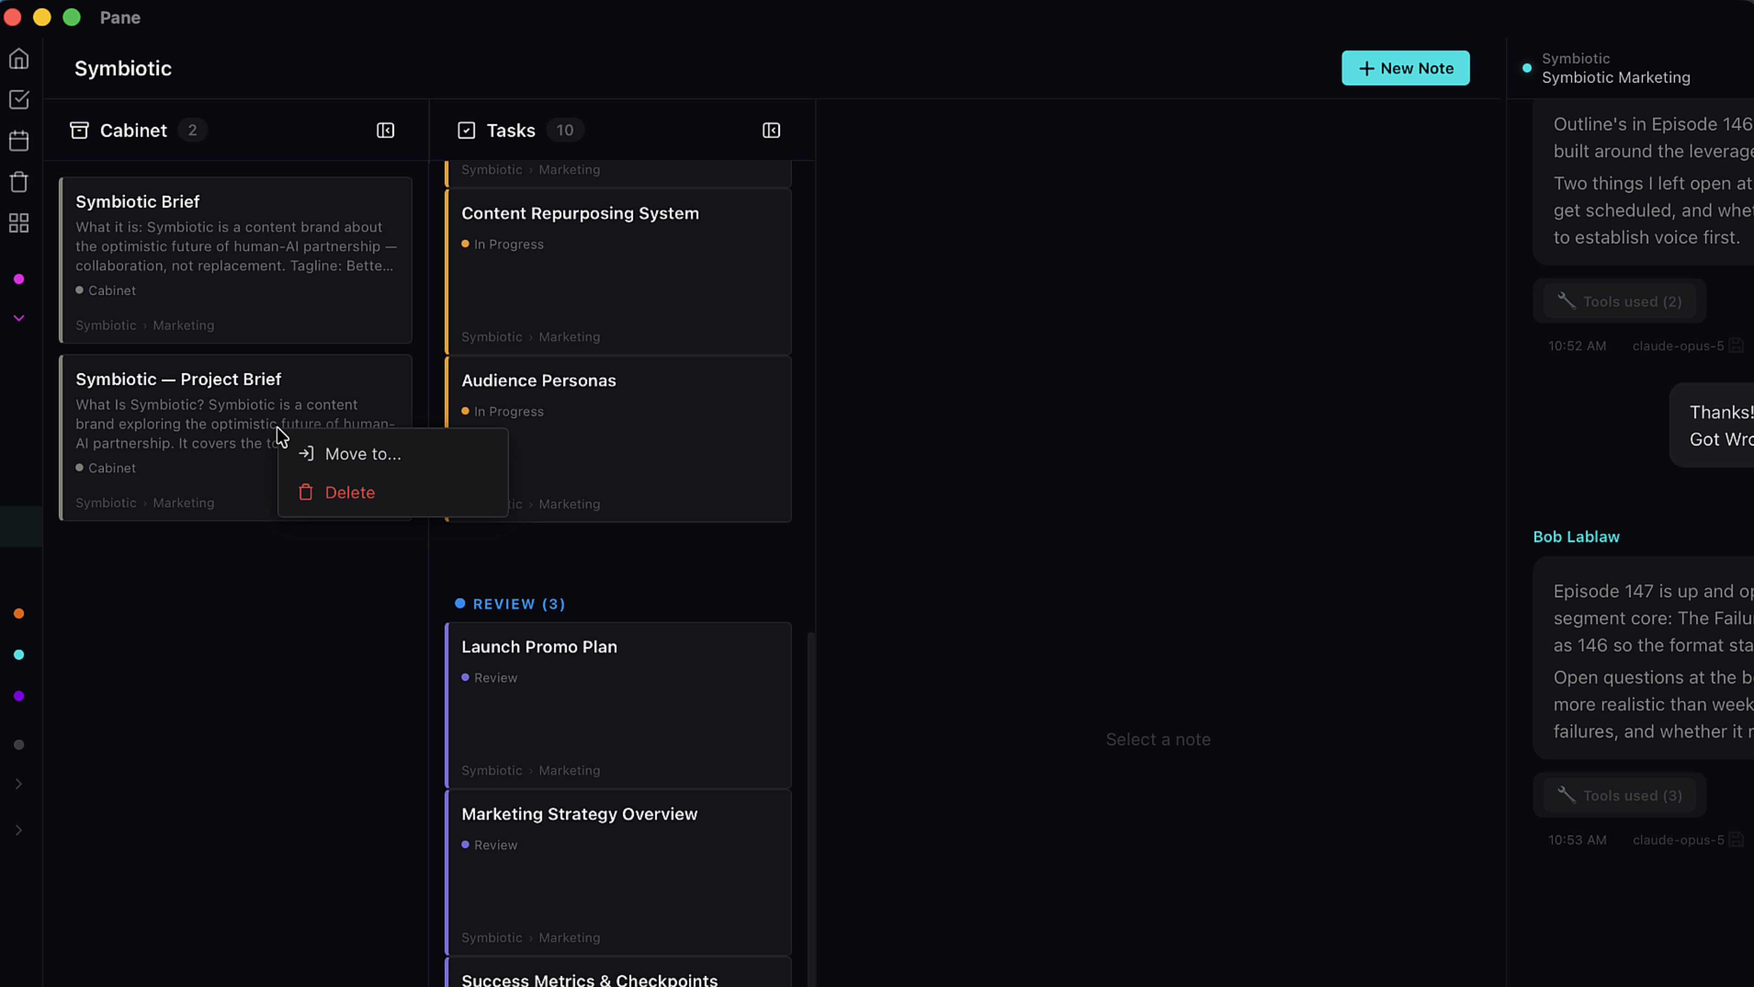1754x987 pixels.
Task: Select the orange workspace dot in the sidebar
Action: 19,614
